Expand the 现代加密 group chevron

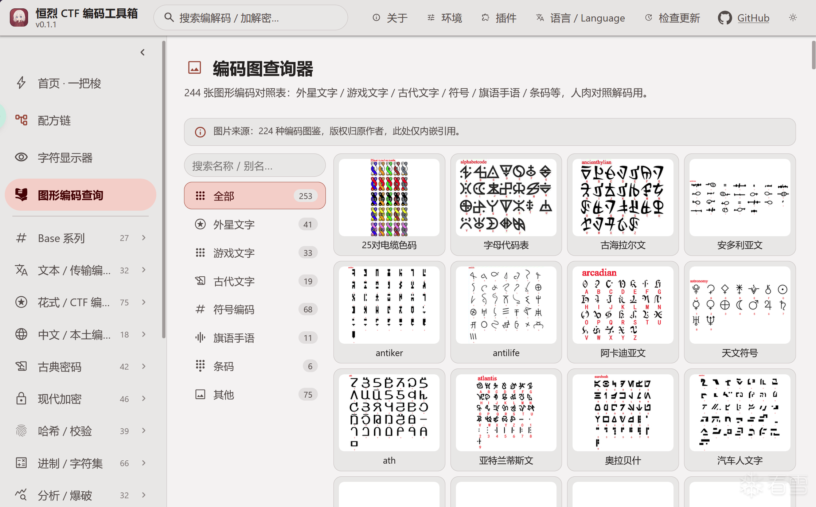tap(144, 399)
